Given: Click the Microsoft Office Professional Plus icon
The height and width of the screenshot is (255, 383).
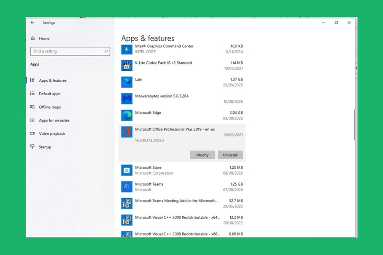Looking at the screenshot, I should pyautogui.click(x=127, y=132).
